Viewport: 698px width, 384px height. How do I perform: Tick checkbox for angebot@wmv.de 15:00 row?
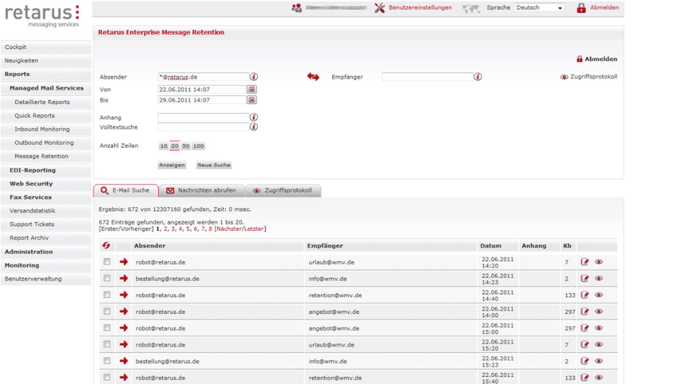(107, 328)
